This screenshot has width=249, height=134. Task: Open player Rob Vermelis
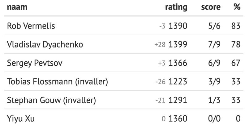tap(31, 26)
